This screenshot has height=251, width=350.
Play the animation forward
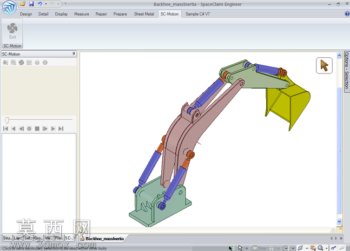(x=53, y=128)
